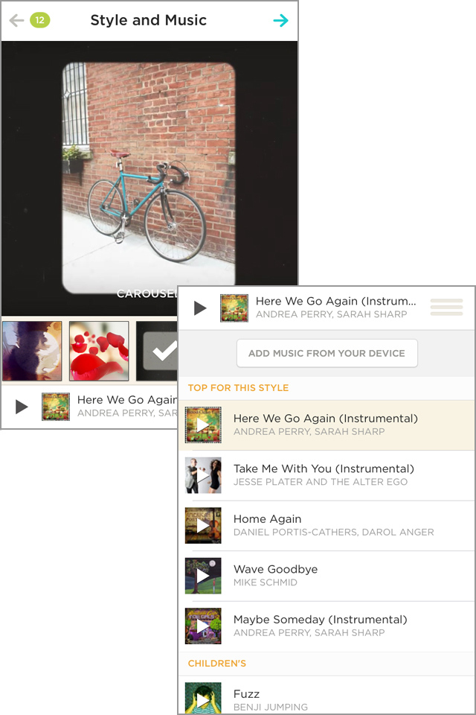Tap the teal forward arrow
The width and height of the screenshot is (476, 715).
click(280, 21)
